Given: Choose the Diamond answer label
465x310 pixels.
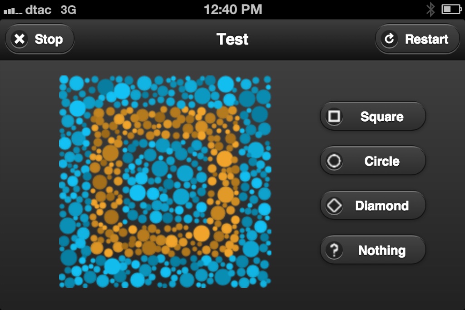Looking at the screenshot, I should pyautogui.click(x=382, y=206).
